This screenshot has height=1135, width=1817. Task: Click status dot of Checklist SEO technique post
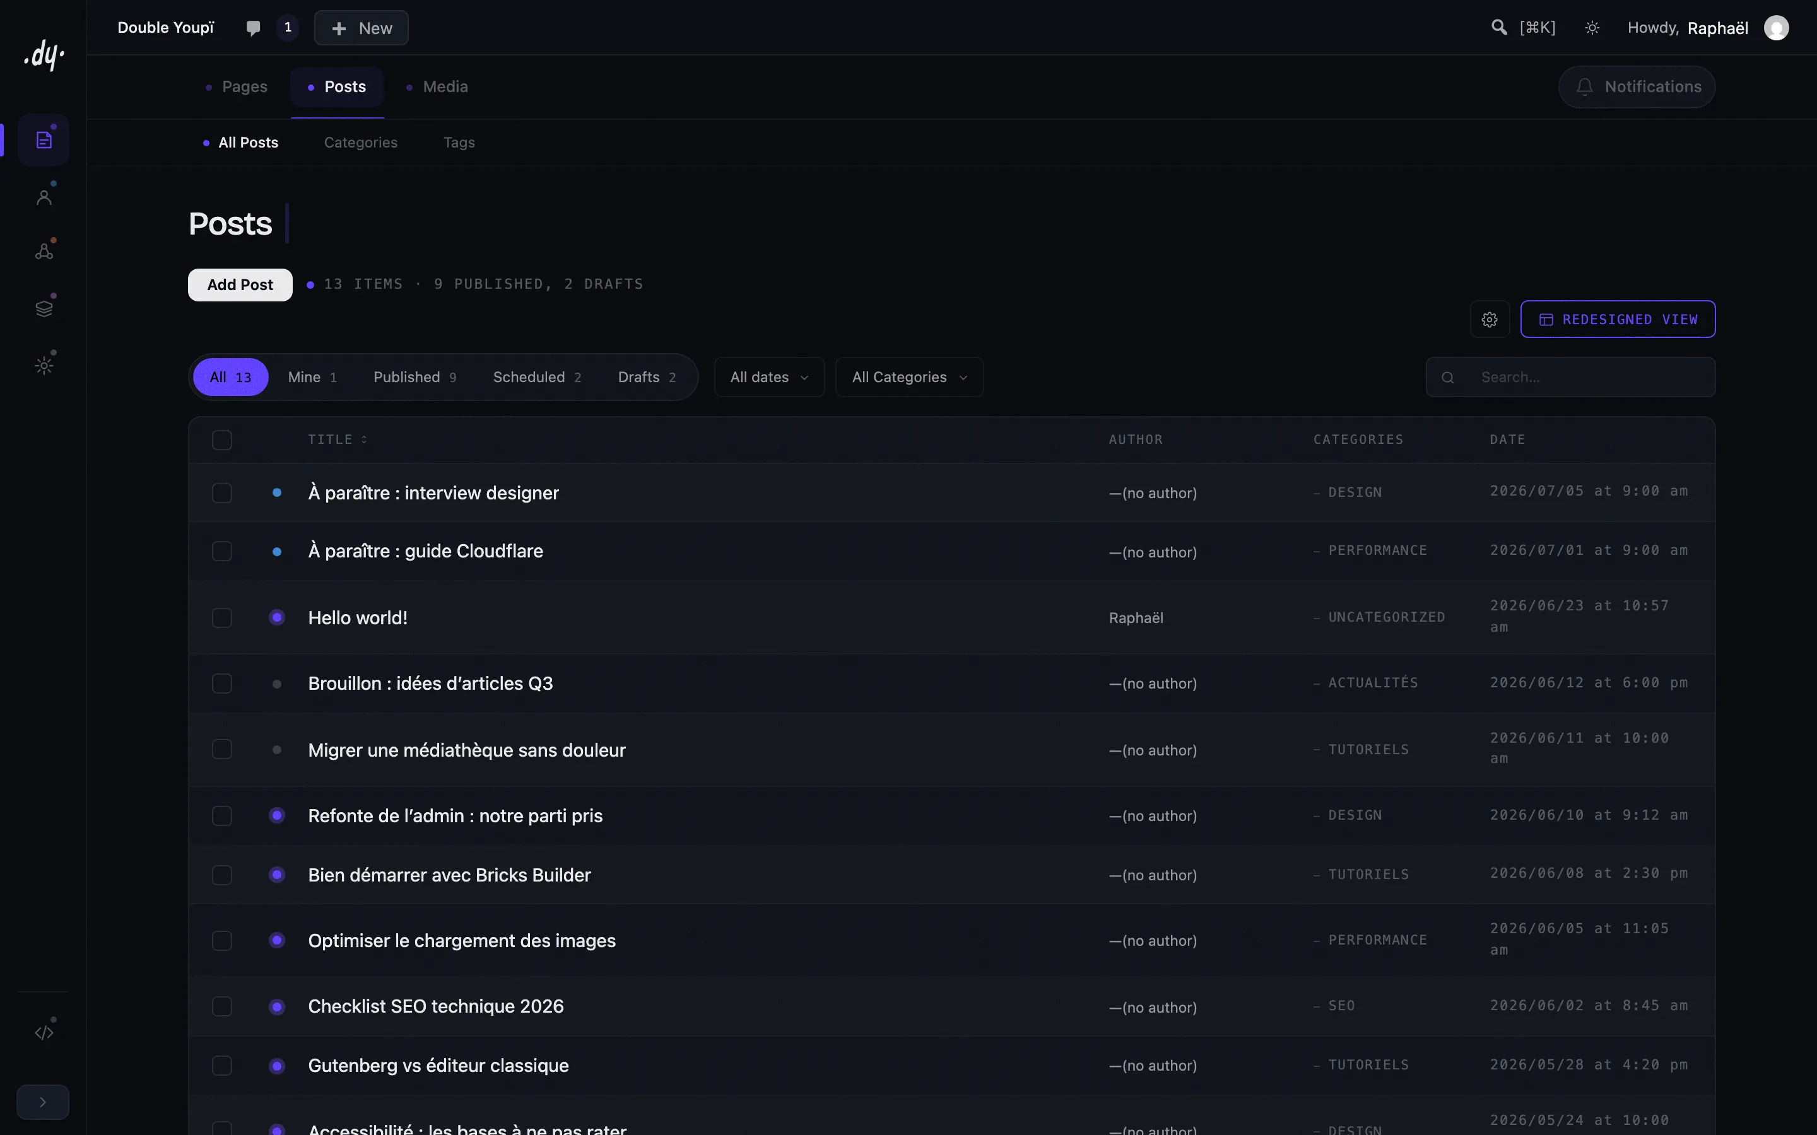[x=277, y=1006]
